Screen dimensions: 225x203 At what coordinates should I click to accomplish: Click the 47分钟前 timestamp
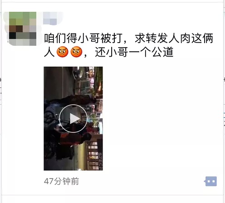(x=61, y=181)
